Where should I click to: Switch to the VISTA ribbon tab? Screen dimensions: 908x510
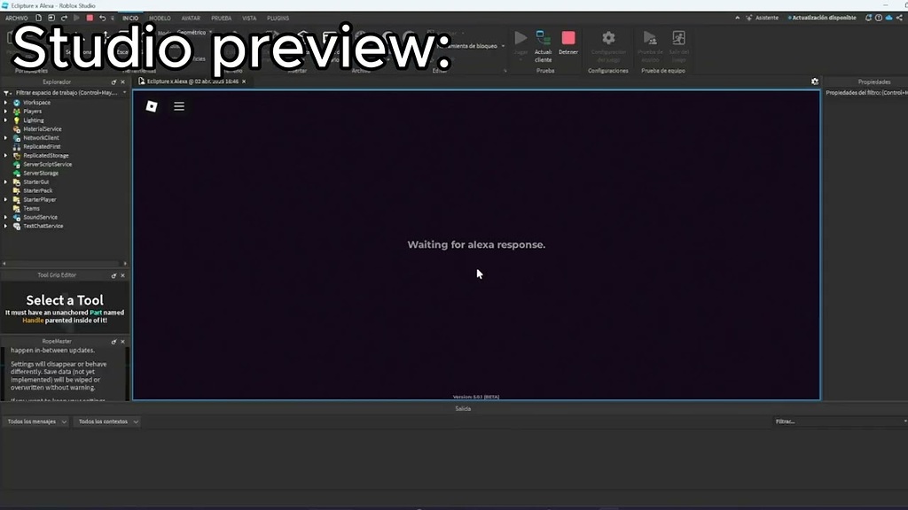point(249,18)
